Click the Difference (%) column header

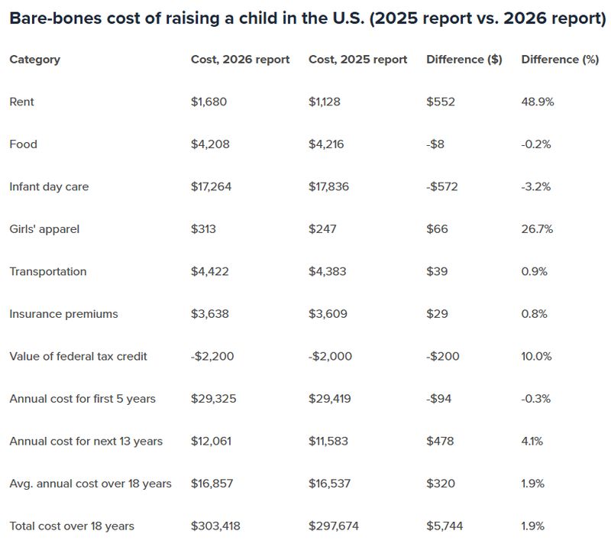click(559, 60)
